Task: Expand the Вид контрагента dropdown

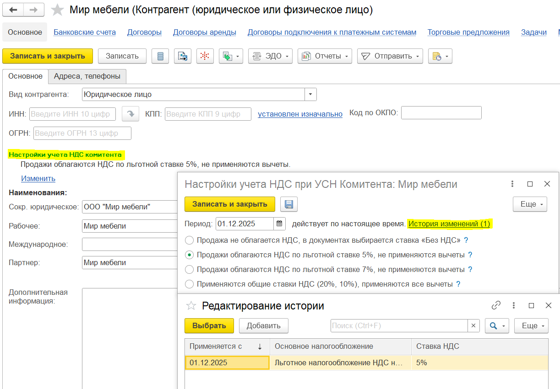Action: click(310, 95)
